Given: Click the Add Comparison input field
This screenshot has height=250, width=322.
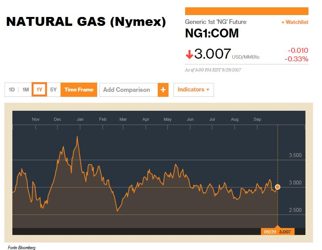Looking at the screenshot, I should 129,90.
